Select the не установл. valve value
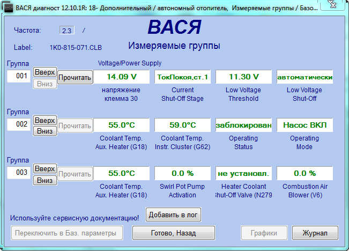 (244, 173)
